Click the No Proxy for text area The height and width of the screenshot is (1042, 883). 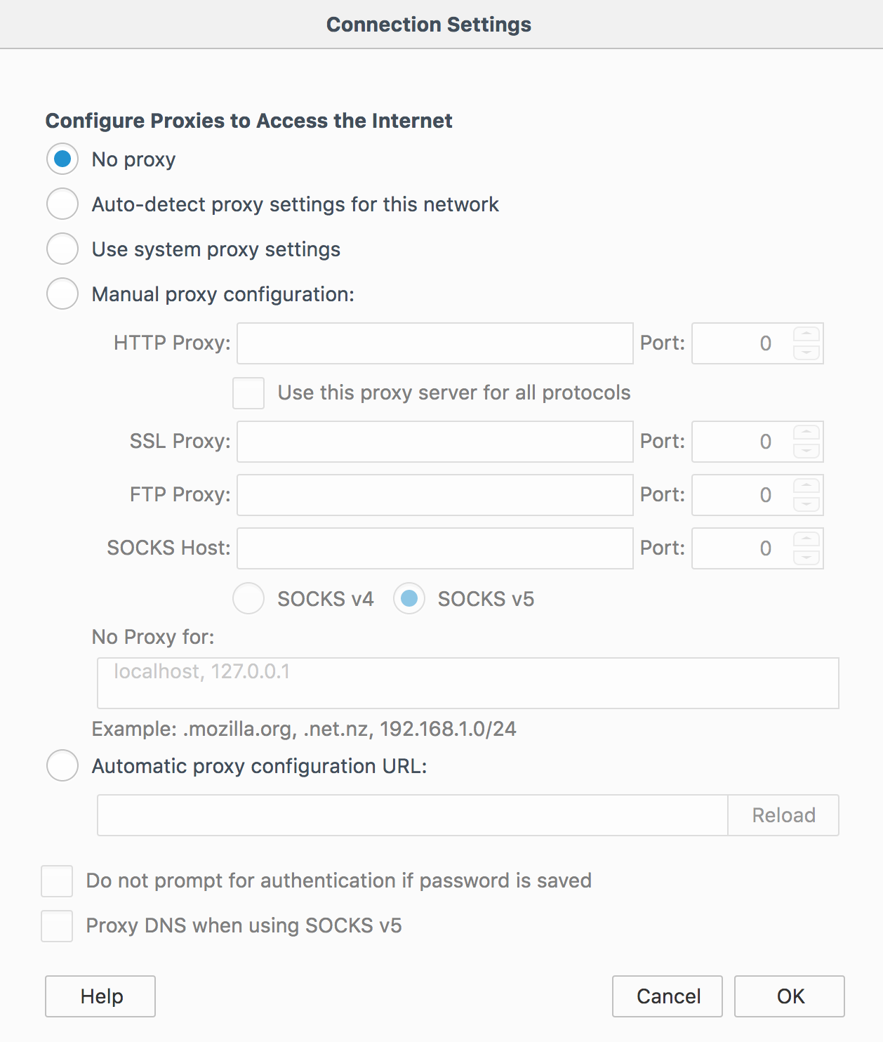[x=468, y=683]
